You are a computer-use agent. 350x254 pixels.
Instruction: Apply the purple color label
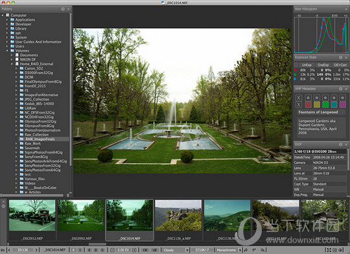click(x=342, y=104)
